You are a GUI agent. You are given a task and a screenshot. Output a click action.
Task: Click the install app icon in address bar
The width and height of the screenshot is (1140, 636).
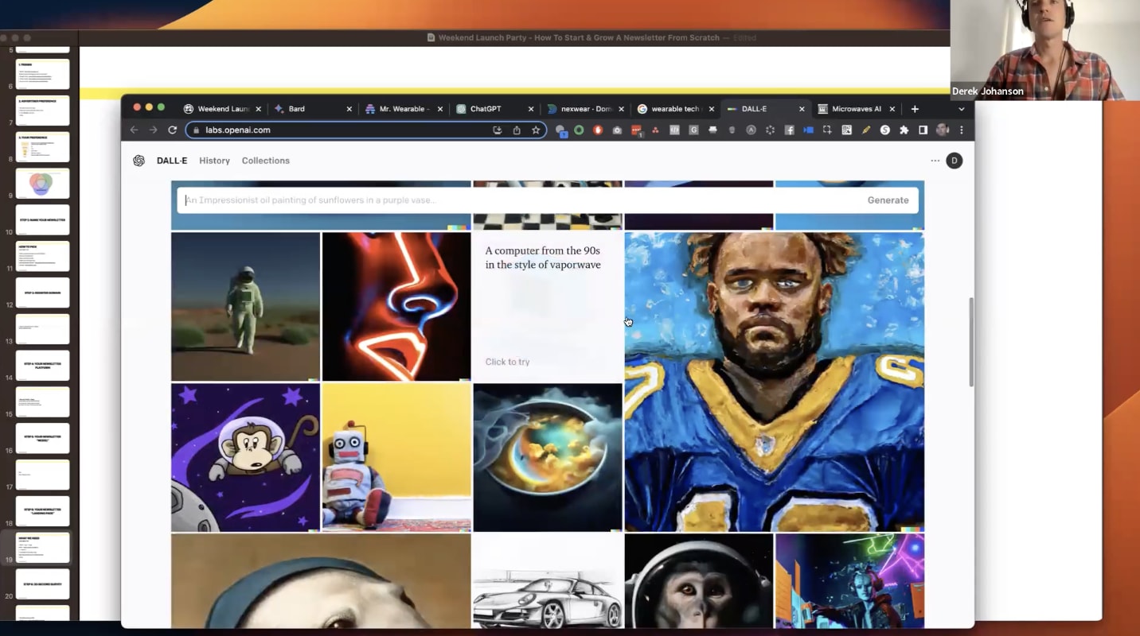point(498,130)
